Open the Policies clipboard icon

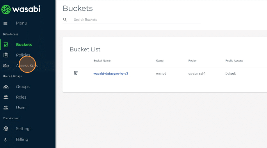(6, 55)
